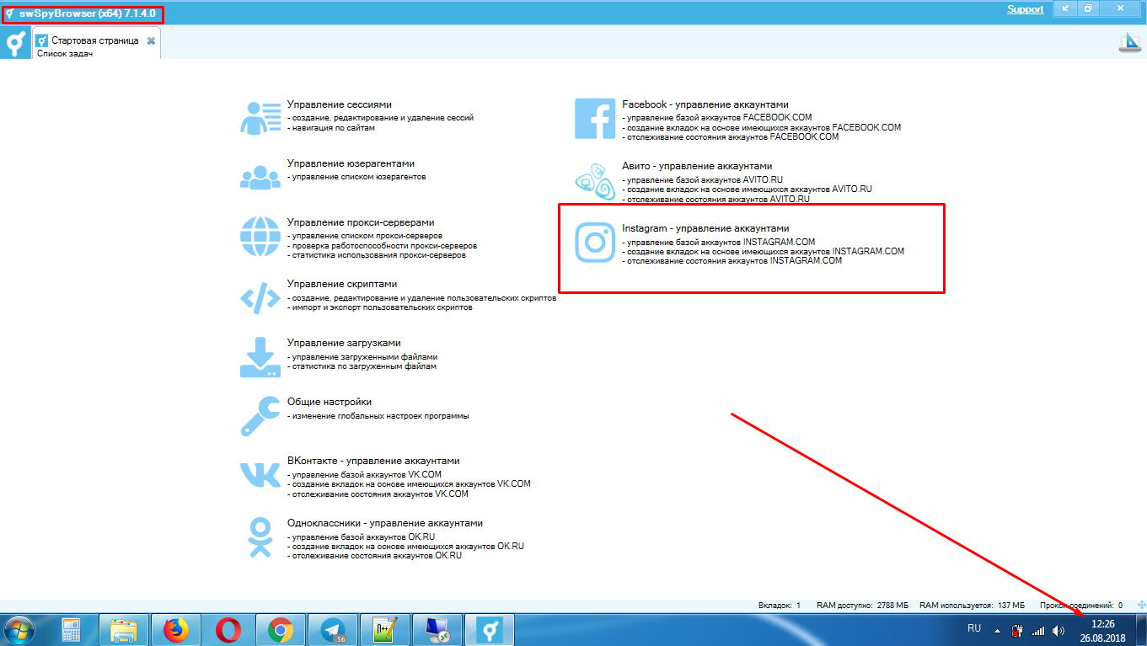The height and width of the screenshot is (646, 1147).
Task: Open Управление юзерагентами heading
Action: pos(351,163)
